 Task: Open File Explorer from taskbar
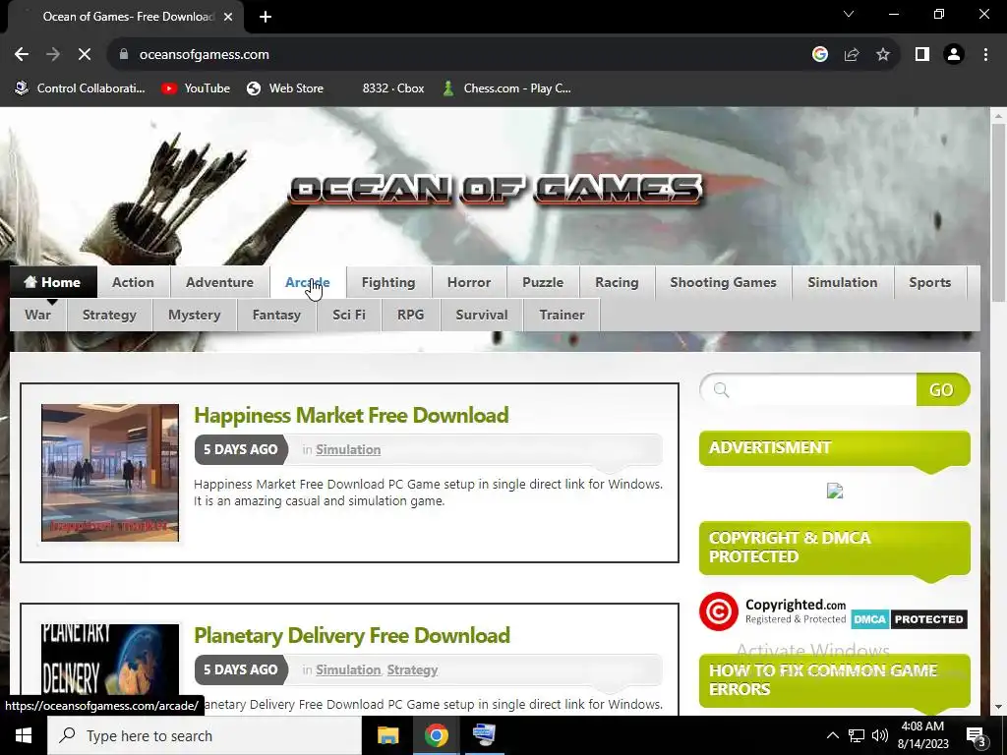click(x=387, y=735)
